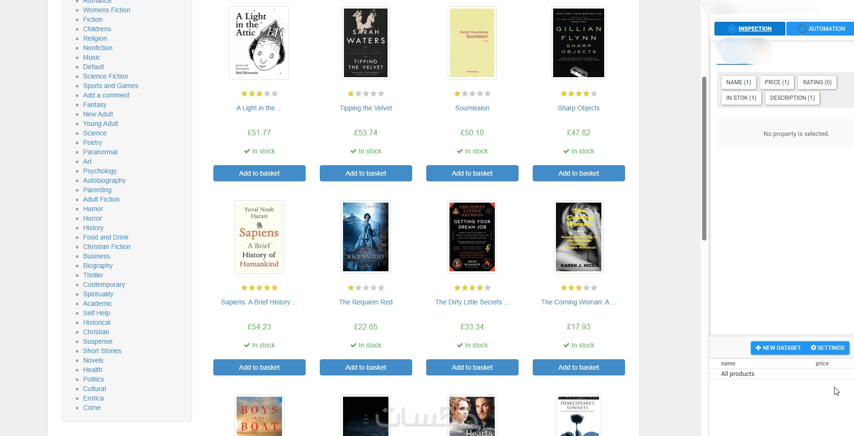Image resolution: width=854 pixels, height=436 pixels.
Task: Open the Poetry category link
Action: tap(92, 142)
